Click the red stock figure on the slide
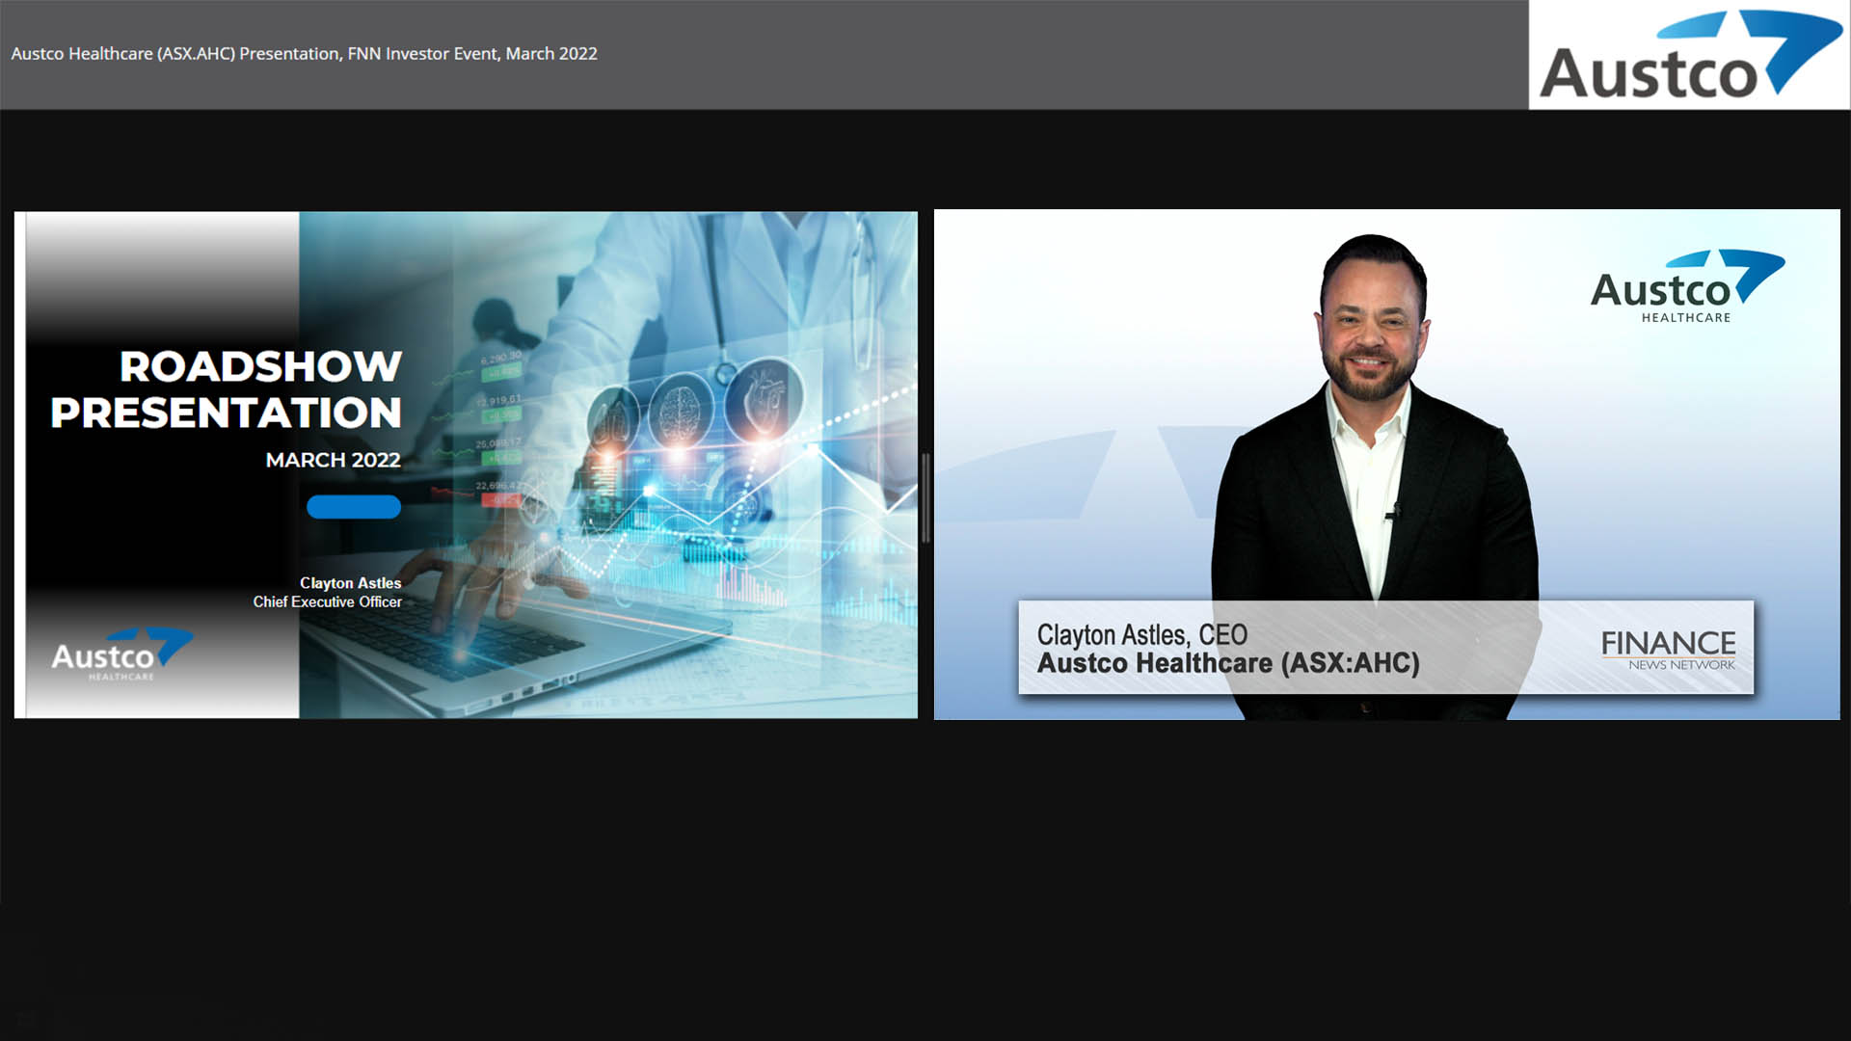This screenshot has width=1851, height=1041. pyautogui.click(x=501, y=500)
